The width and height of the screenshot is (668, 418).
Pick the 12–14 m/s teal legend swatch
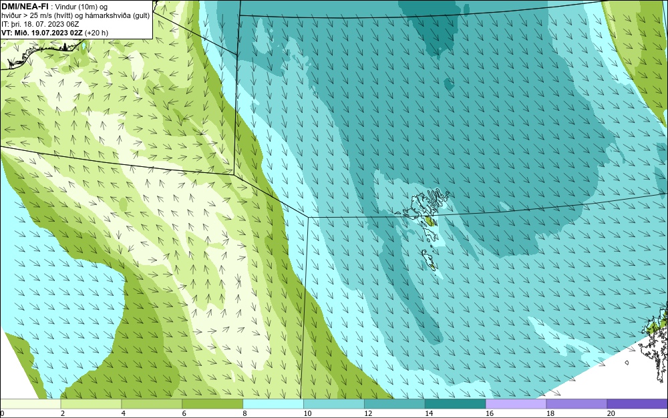point(395,404)
